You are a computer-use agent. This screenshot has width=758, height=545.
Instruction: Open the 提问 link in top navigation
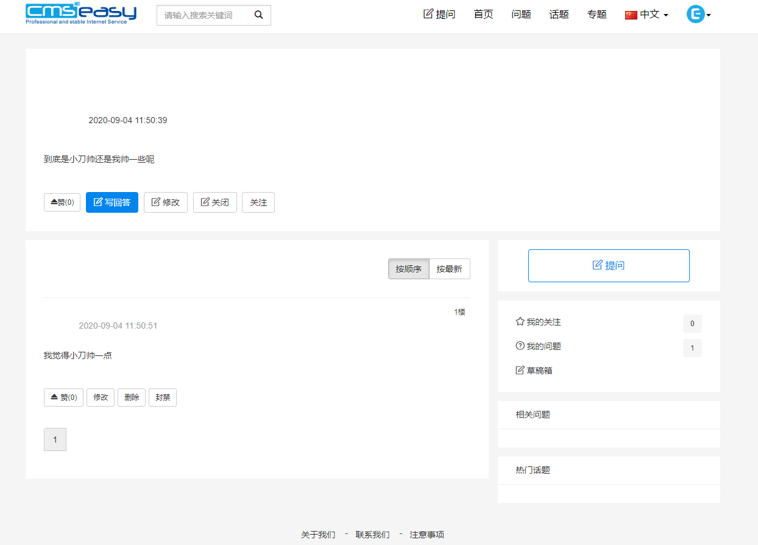coord(439,15)
